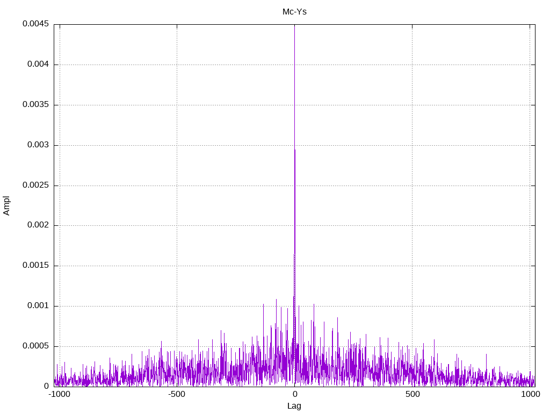
Task: Pick the 0.0025 y-axis tick label
Action: [35, 186]
